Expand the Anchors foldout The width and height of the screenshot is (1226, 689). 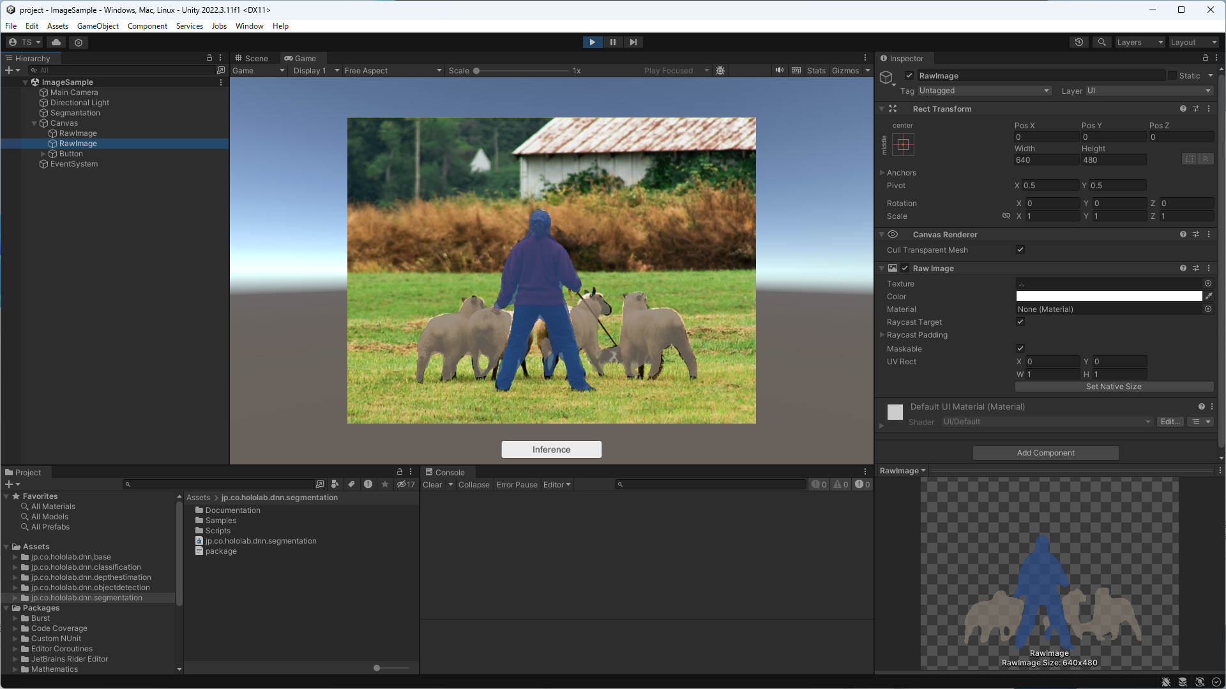coord(882,173)
